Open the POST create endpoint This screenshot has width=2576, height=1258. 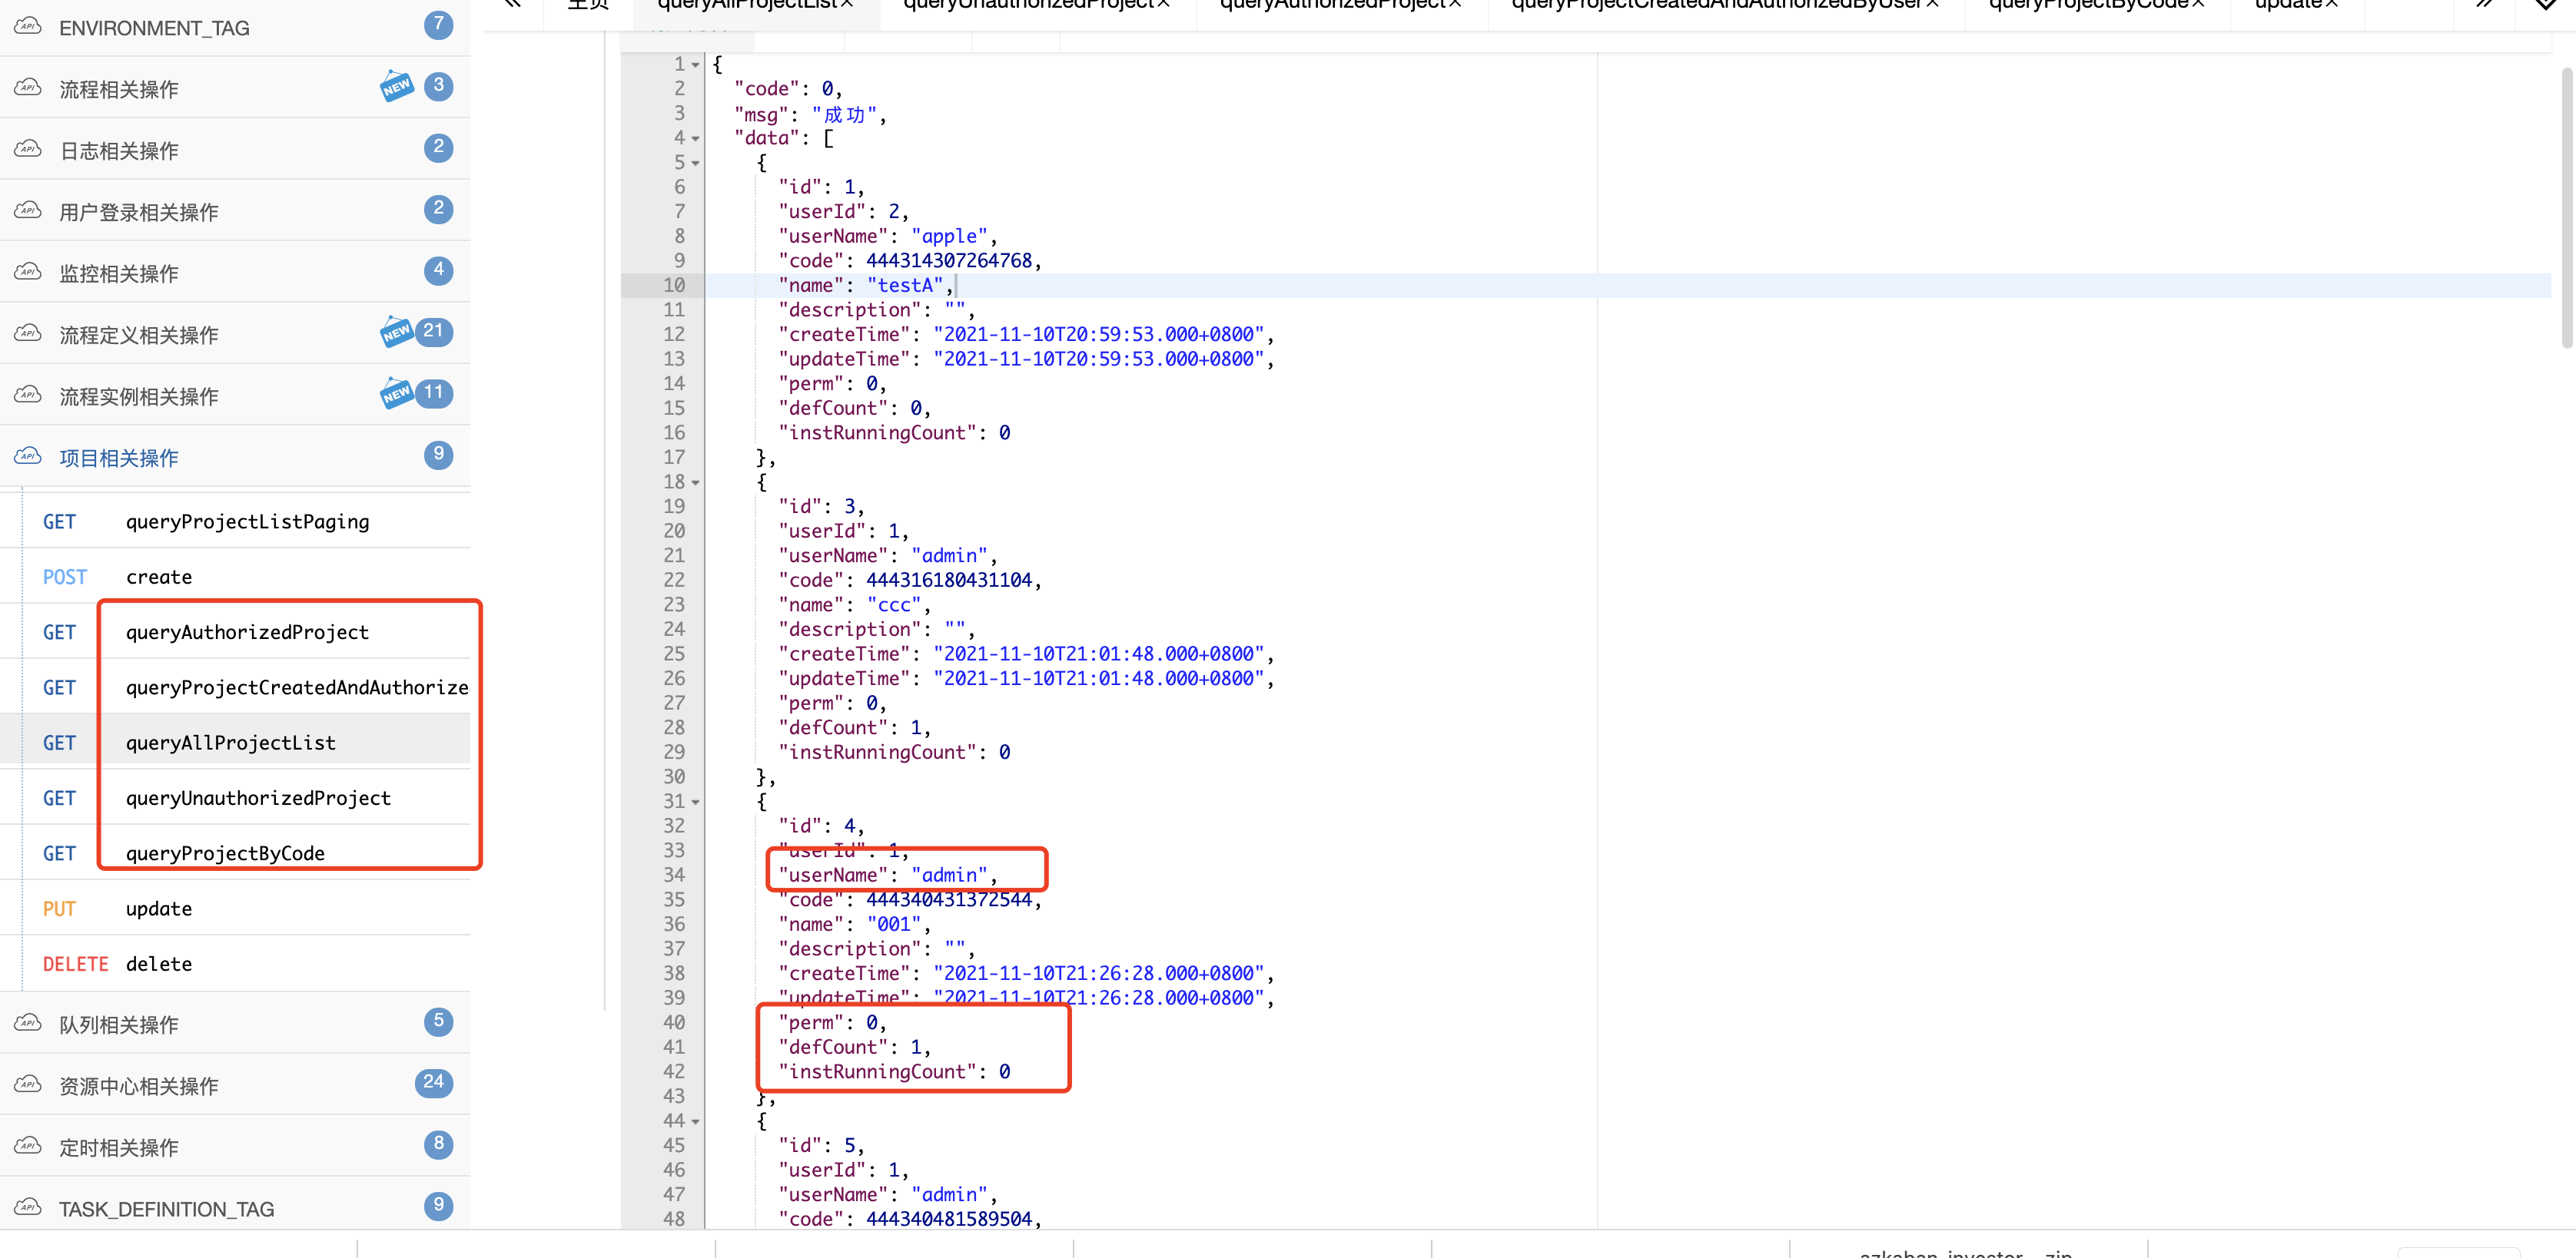coord(158,577)
